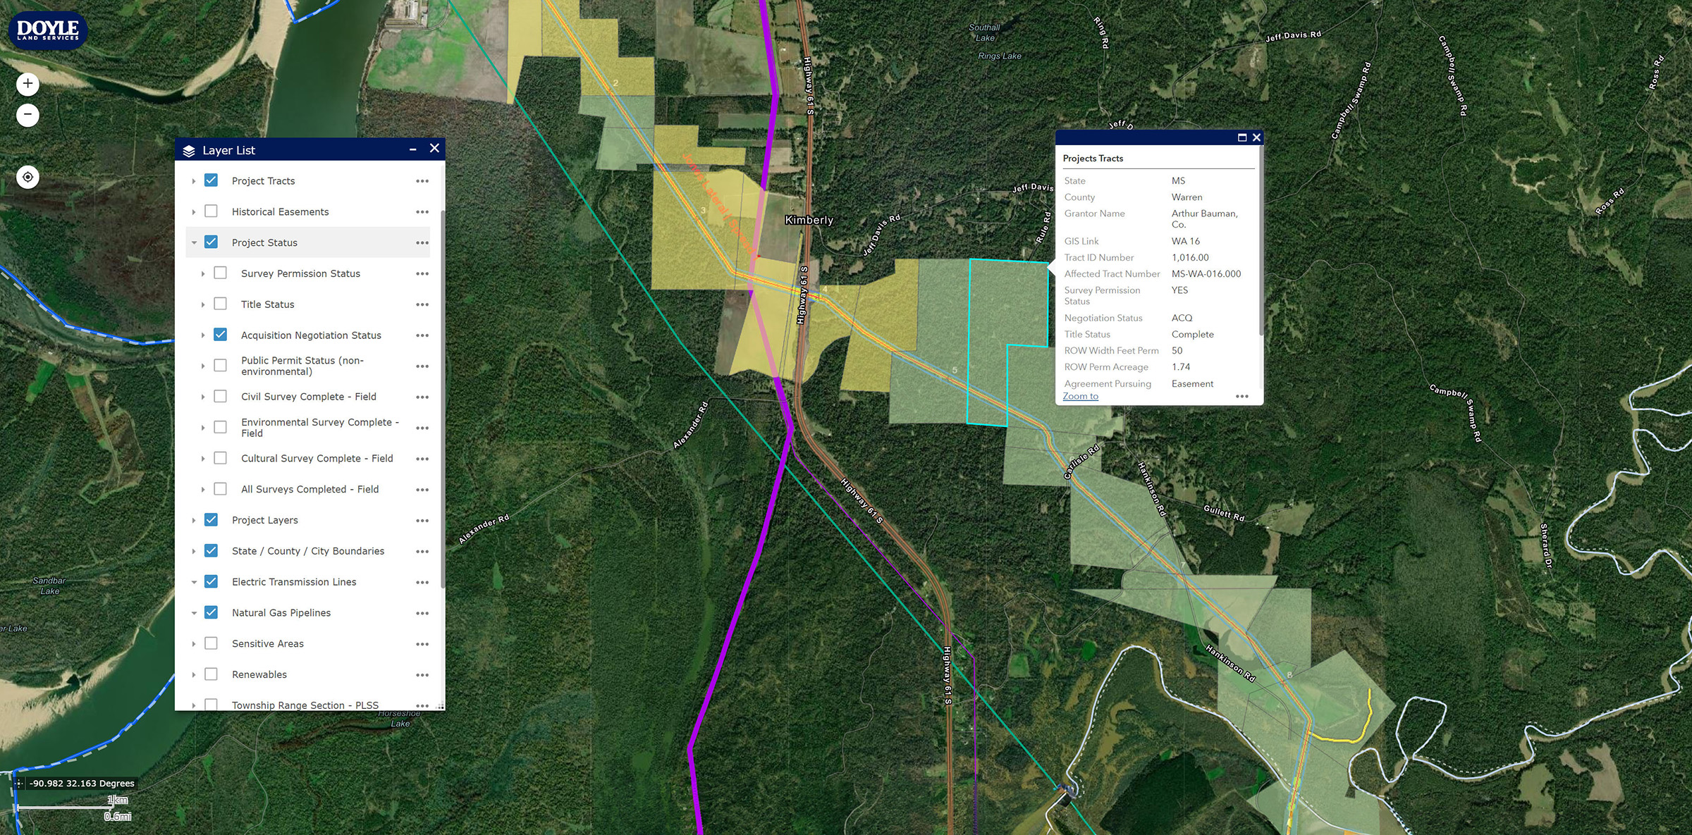Open the options menu for Project Tracts layer
The image size is (1692, 835).
[422, 180]
